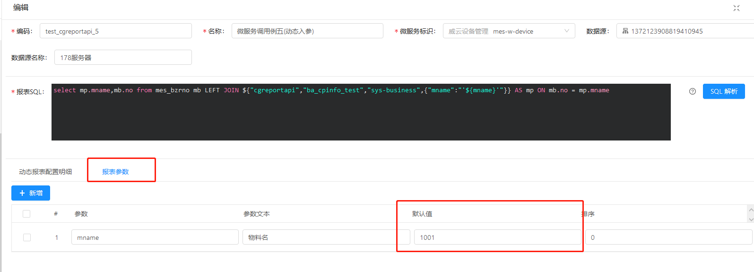Click the row number 1 cell

[x=57, y=237]
